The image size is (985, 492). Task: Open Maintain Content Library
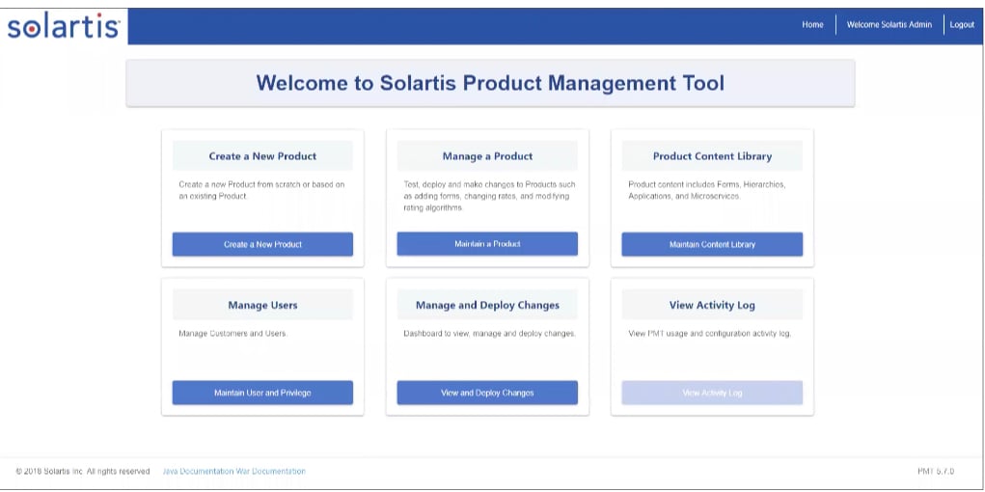tap(712, 245)
